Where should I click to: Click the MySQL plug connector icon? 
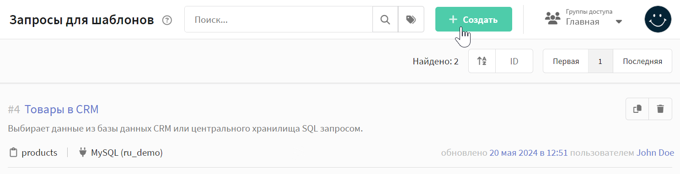tap(83, 153)
